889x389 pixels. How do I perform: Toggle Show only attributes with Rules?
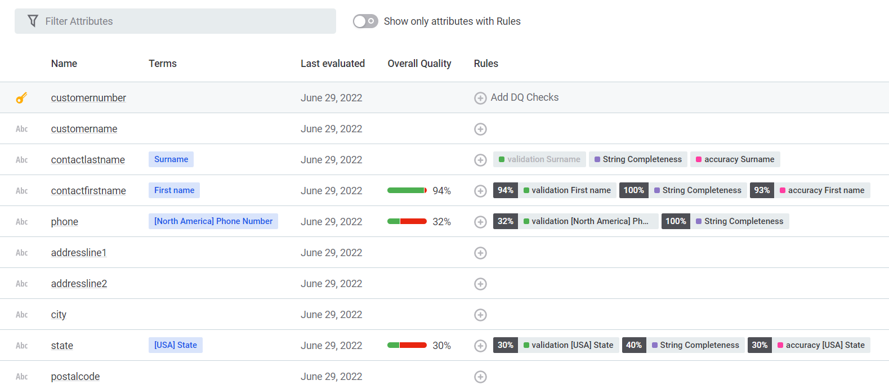tap(365, 21)
